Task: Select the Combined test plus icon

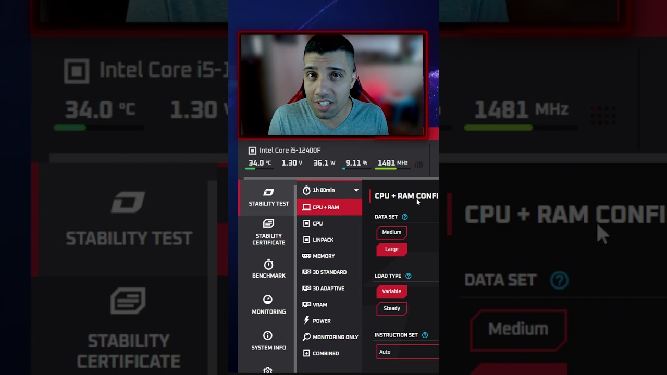Action: click(306, 353)
